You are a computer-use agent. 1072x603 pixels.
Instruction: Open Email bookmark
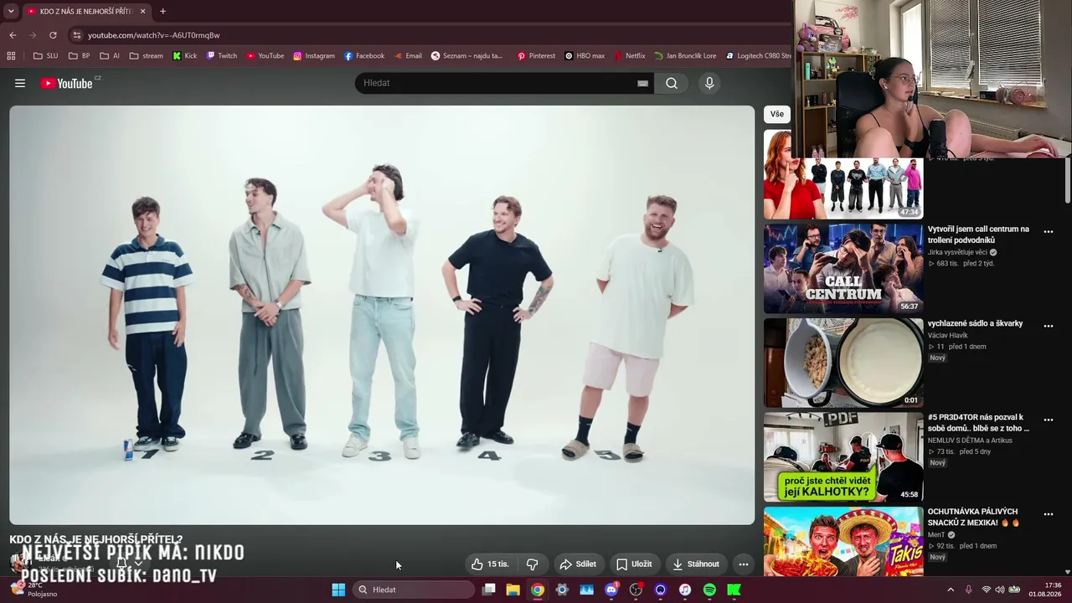[x=408, y=56]
